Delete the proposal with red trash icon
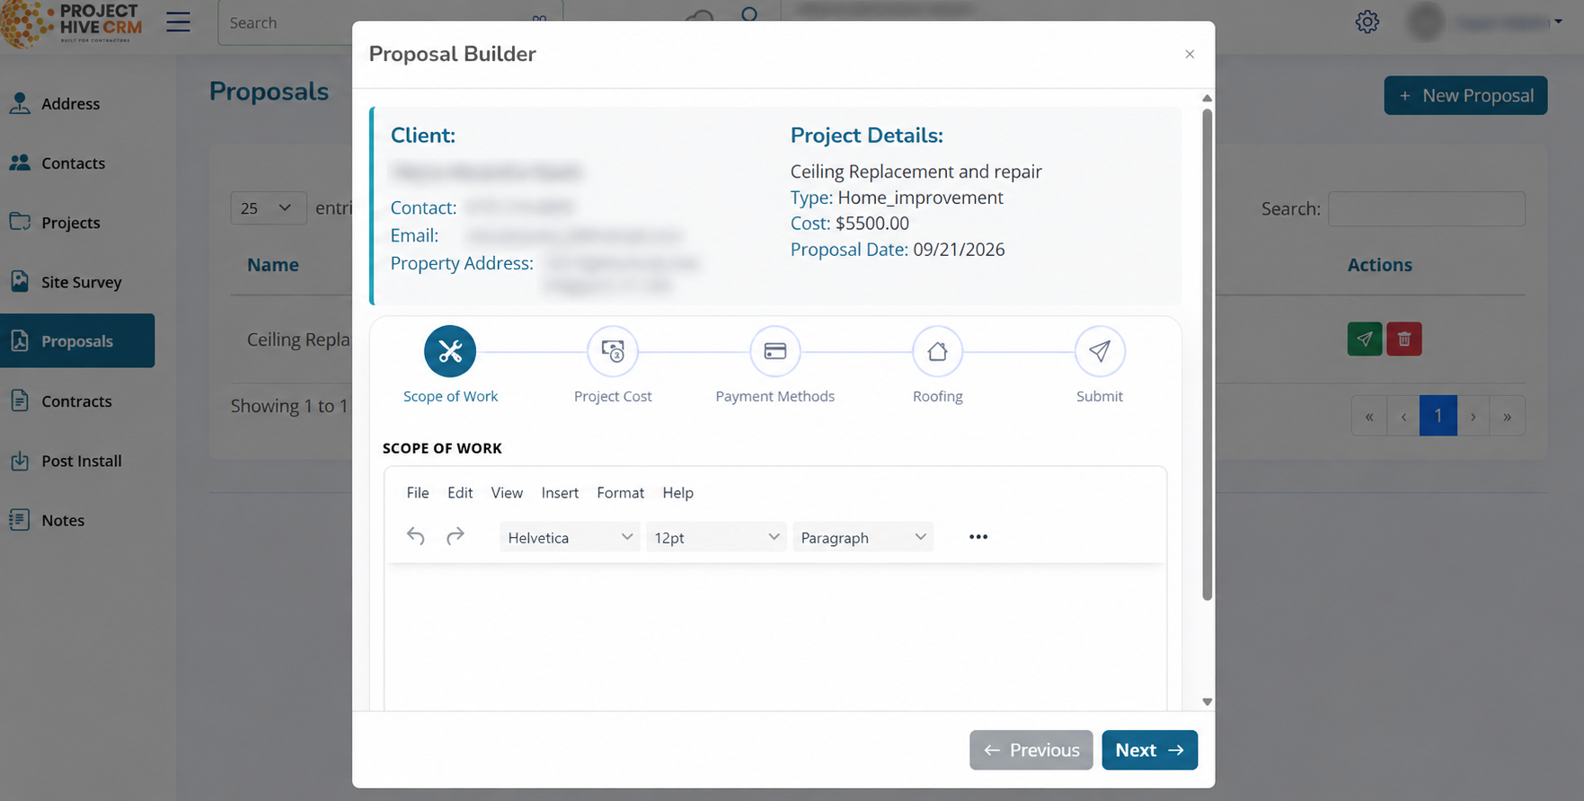Image resolution: width=1584 pixels, height=801 pixels. (1404, 339)
